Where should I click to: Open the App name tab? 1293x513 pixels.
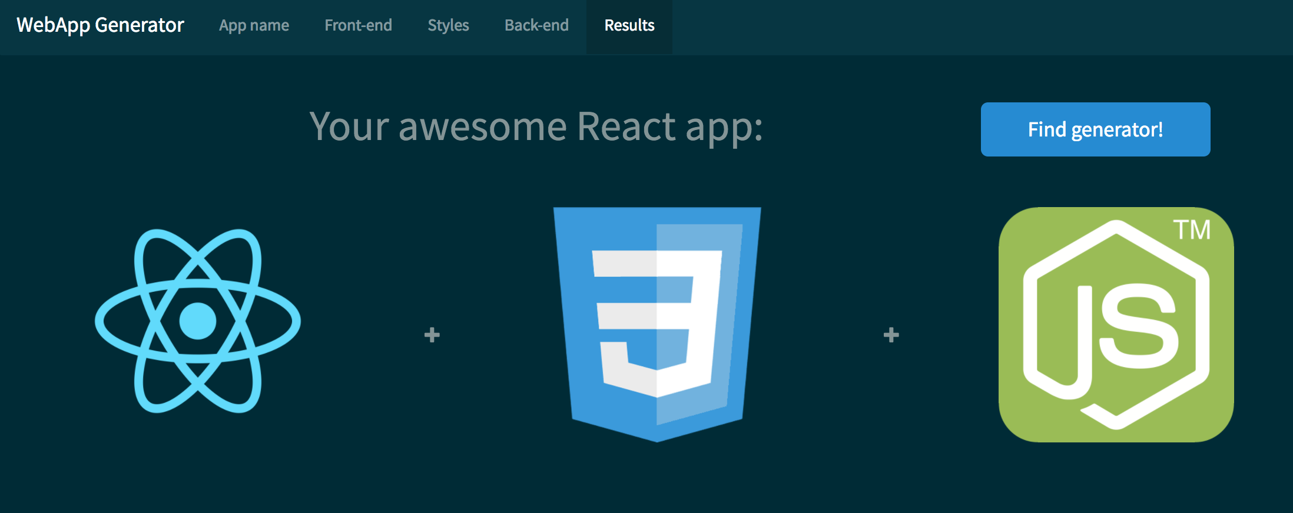(254, 26)
